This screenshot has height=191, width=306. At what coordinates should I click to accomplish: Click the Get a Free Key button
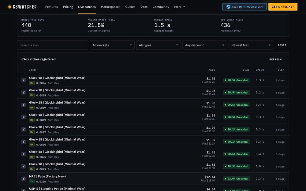coord(283,7)
